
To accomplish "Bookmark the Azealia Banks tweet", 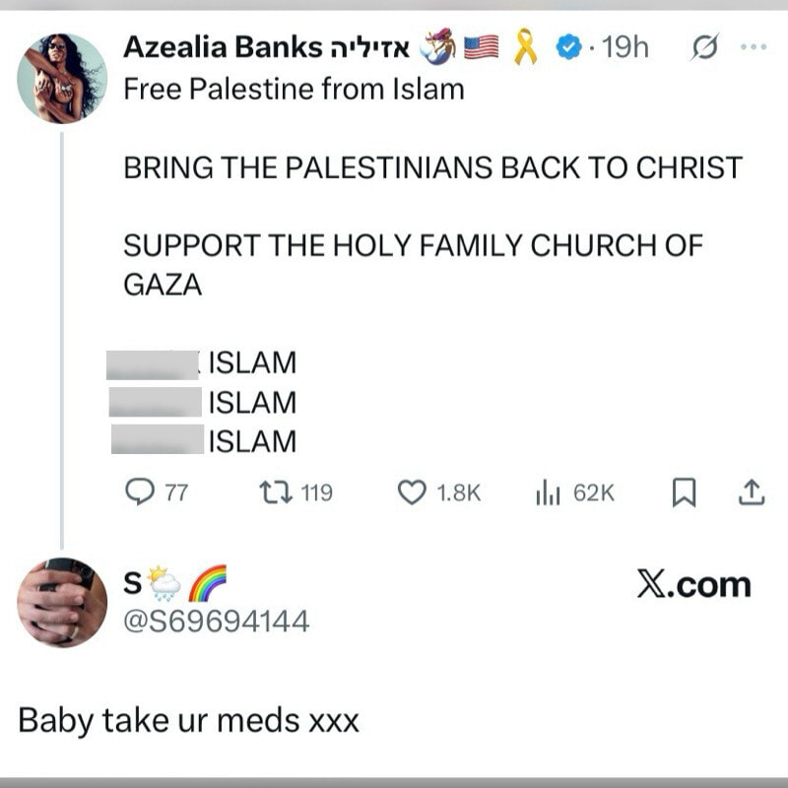I will point(684,492).
